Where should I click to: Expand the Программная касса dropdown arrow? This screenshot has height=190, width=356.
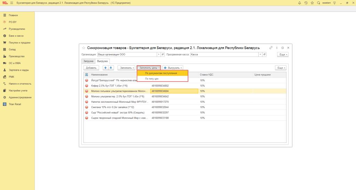[x=260, y=54]
